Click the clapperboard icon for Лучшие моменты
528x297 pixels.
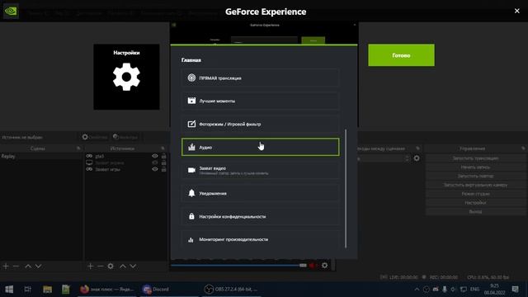pos(191,101)
